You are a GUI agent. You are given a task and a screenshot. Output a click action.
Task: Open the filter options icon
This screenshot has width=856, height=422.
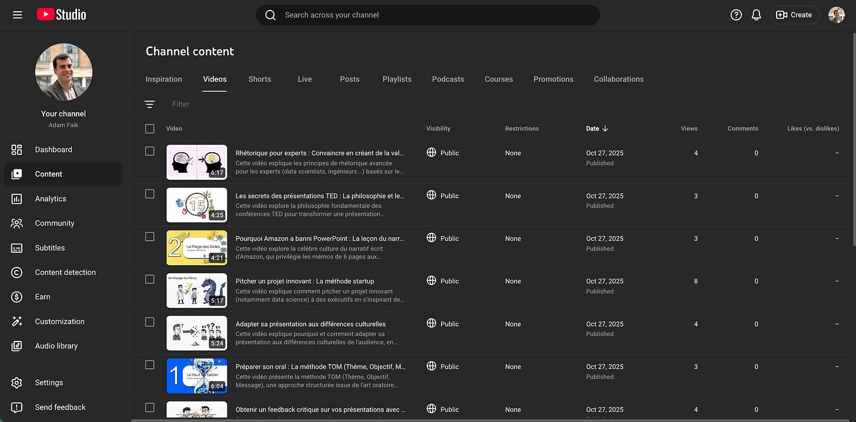[x=150, y=104]
